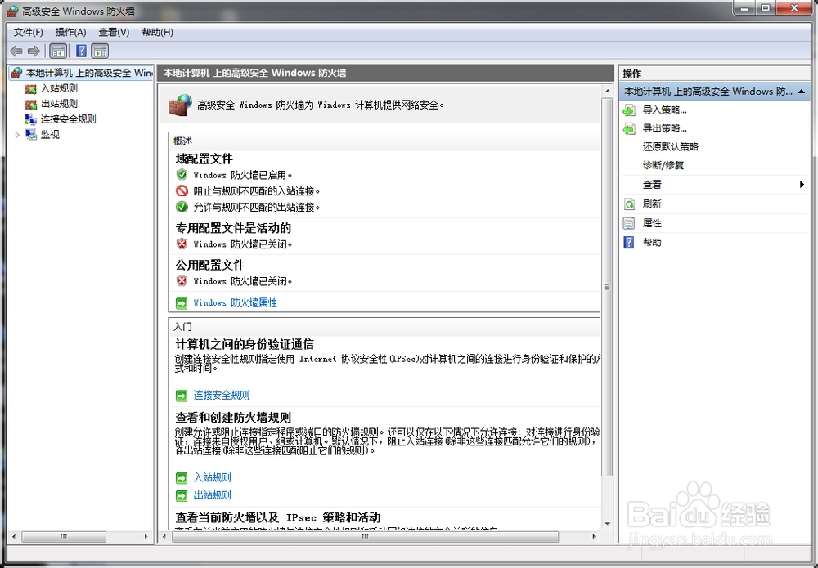The width and height of the screenshot is (818, 568).
Task: Open the 查看(V) menu
Action: (114, 33)
